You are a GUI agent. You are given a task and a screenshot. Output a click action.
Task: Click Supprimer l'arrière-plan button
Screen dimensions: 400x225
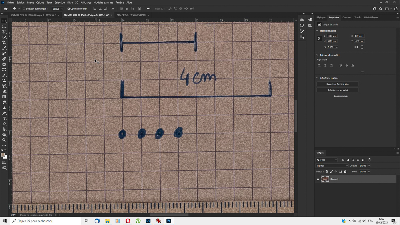338,84
